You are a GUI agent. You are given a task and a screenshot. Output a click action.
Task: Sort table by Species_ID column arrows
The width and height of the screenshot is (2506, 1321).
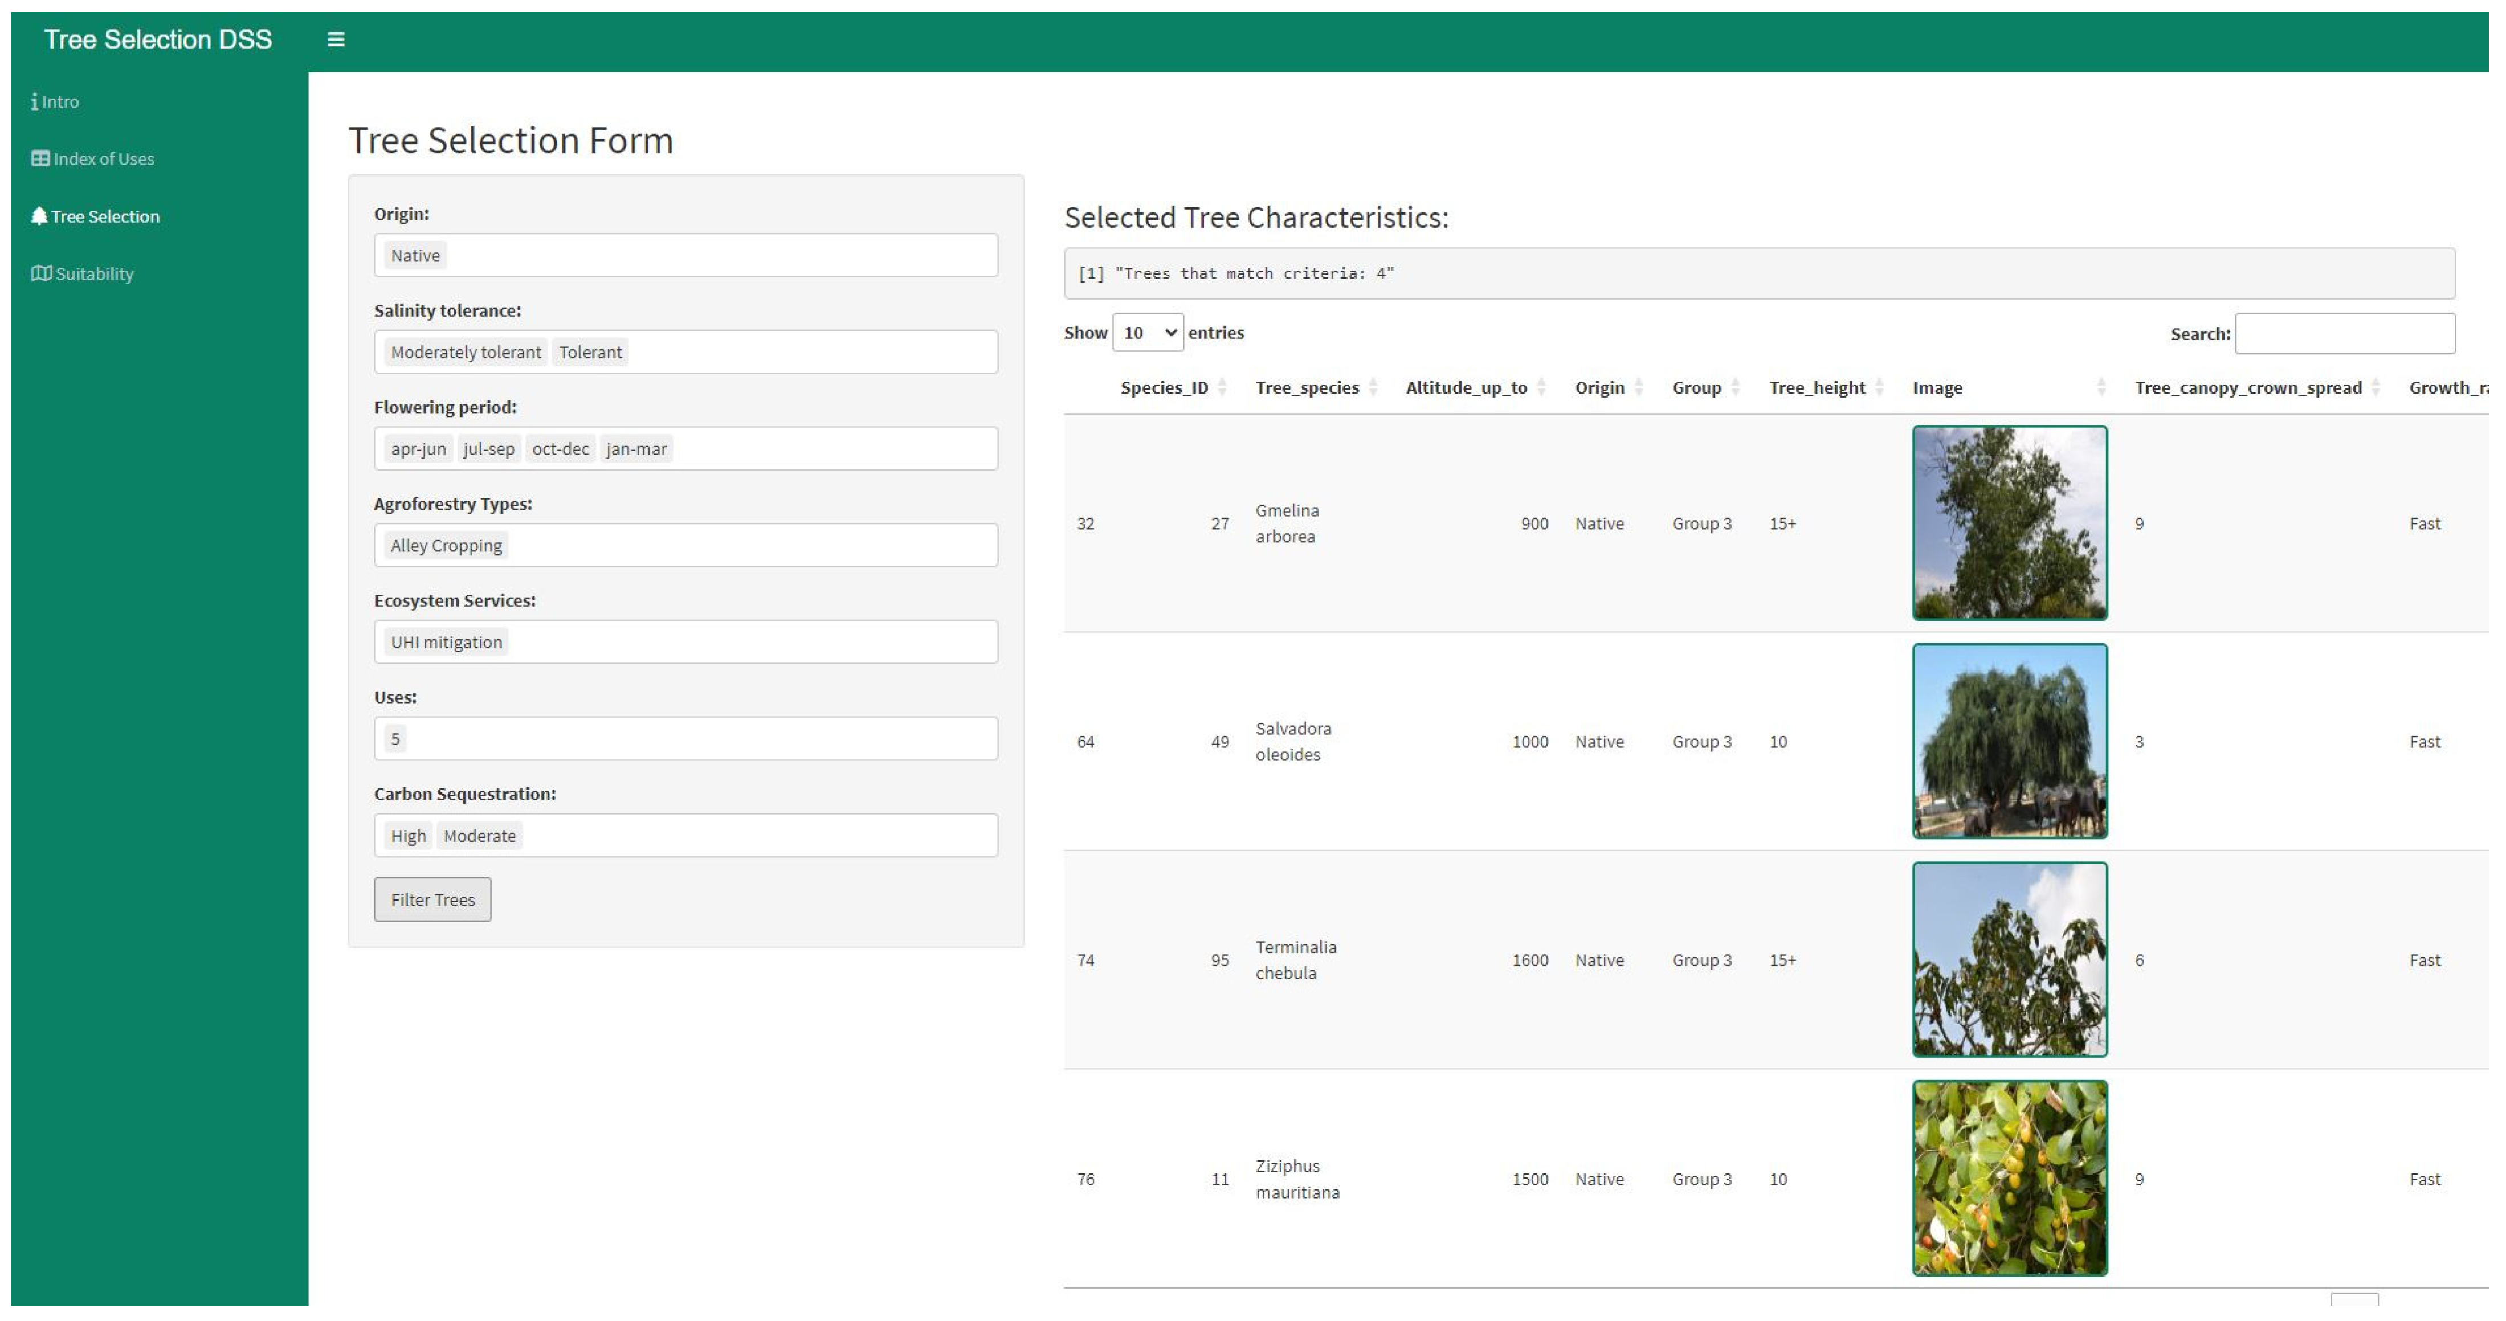(x=1222, y=387)
